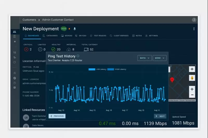Viewport: 208px width, 138px height.
Task: Click the yellow street view pegman icon
Action: pyautogui.click(x=192, y=78)
